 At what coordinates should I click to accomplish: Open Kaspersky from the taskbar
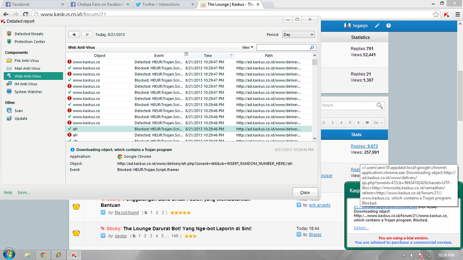tap(74, 255)
